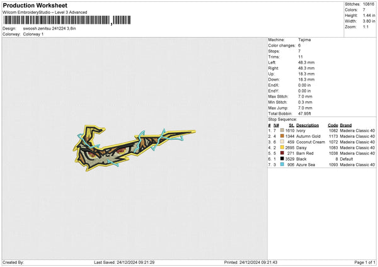Click the Coconut Cream color swatch

pos(282,142)
